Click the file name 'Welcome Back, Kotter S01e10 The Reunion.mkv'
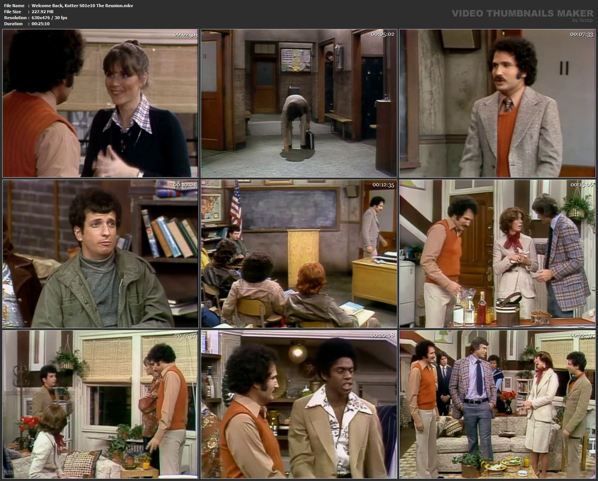This screenshot has height=481, width=598. click(82, 5)
